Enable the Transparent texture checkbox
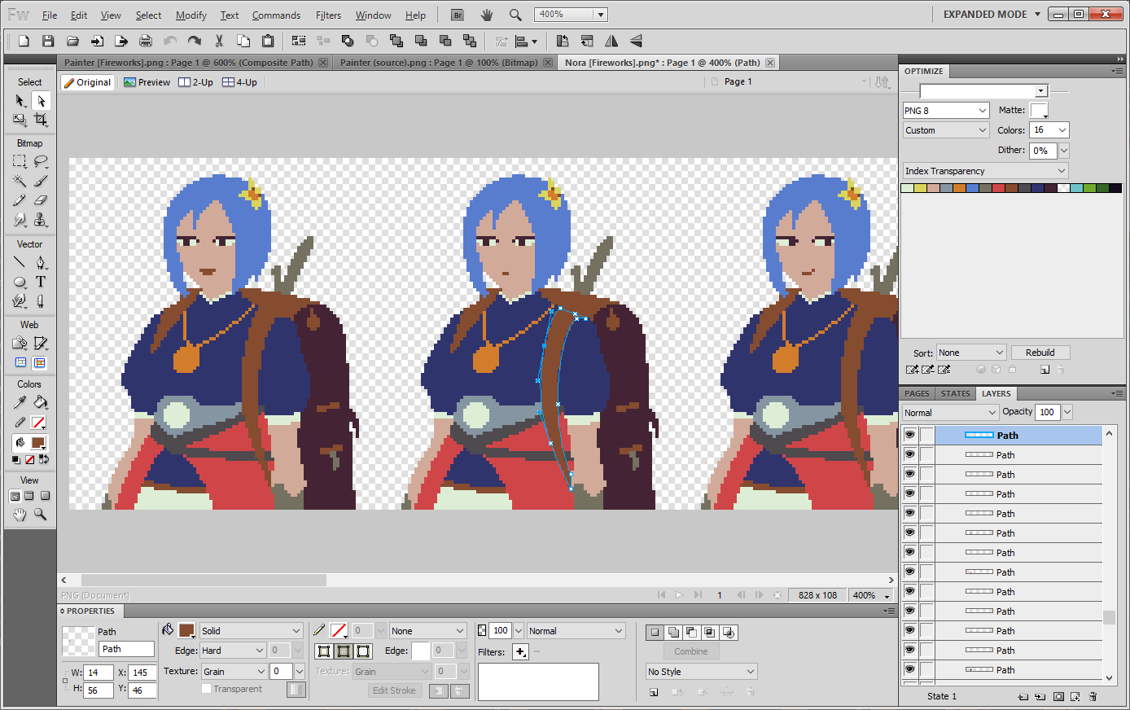Screen dimensions: 1130x710 coord(207,689)
